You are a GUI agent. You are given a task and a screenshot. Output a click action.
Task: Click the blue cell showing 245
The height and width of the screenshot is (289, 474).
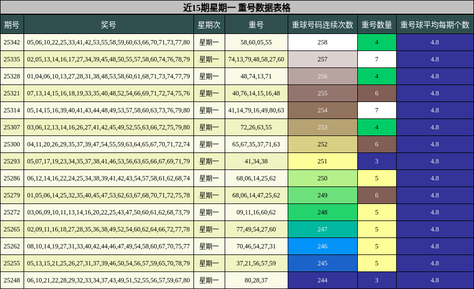(323, 263)
